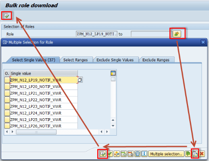Click option button for ZPM_N12_LP20 row
The width and height of the screenshot is (209, 161).
[x=7, y=87]
